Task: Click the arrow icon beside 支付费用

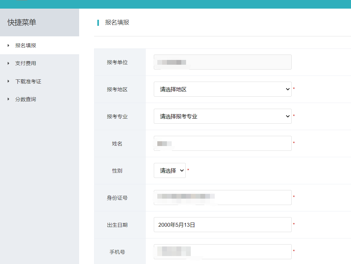Action: 9,63
